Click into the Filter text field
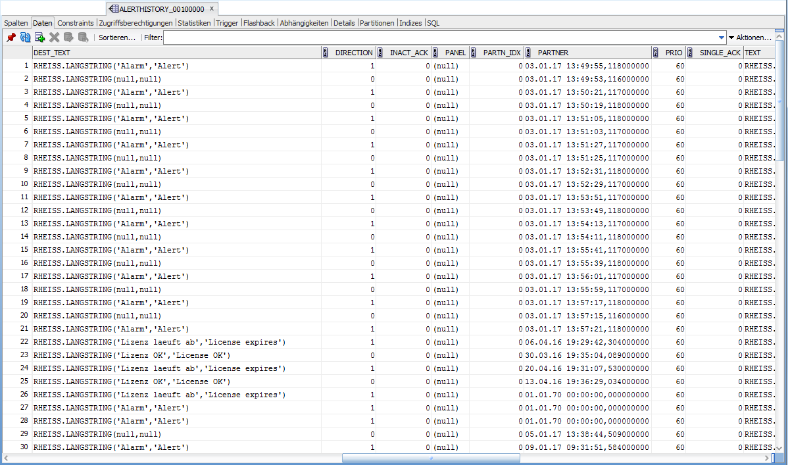 coord(441,38)
